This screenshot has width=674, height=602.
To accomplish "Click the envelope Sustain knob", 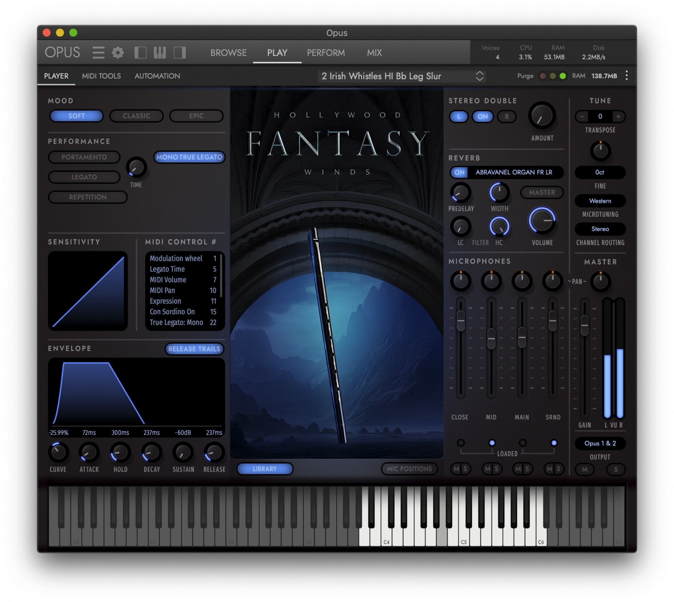I will click(183, 452).
